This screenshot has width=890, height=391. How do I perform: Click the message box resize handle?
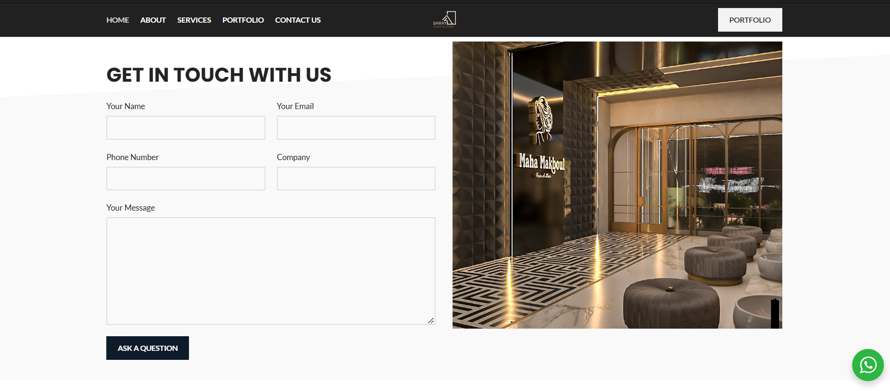(x=431, y=321)
